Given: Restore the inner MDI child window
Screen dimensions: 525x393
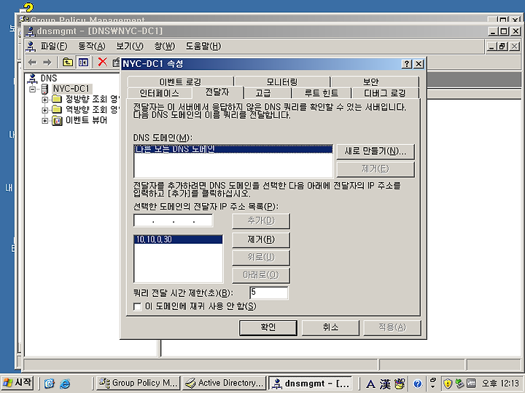Looking at the screenshot, I should (x=502, y=47).
